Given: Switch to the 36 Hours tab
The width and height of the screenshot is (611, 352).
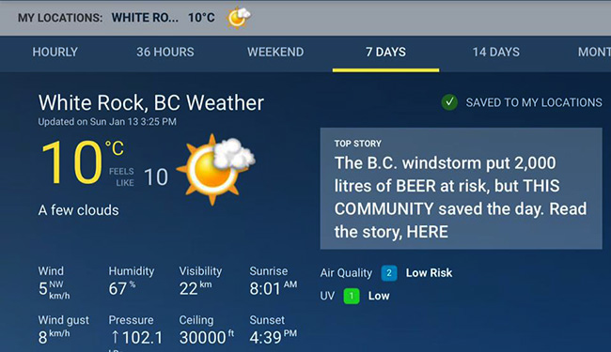Looking at the screenshot, I should pos(164,53).
